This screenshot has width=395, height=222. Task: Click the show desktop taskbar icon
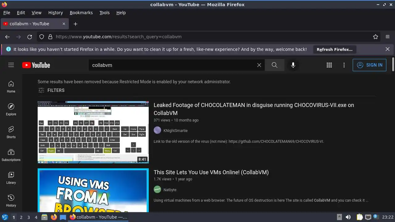coord(63,217)
